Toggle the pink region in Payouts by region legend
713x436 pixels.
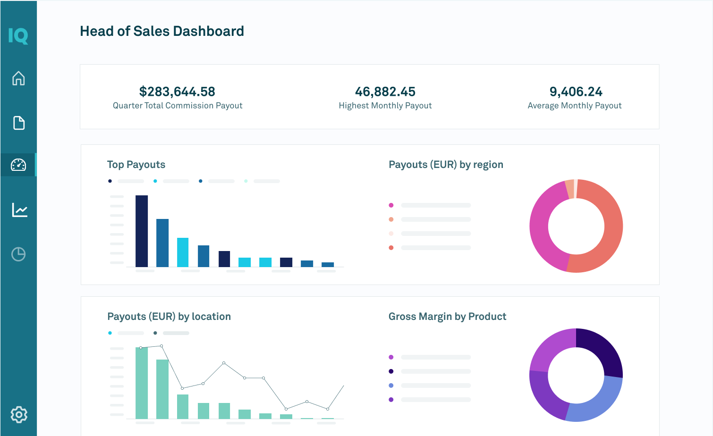[x=391, y=205]
